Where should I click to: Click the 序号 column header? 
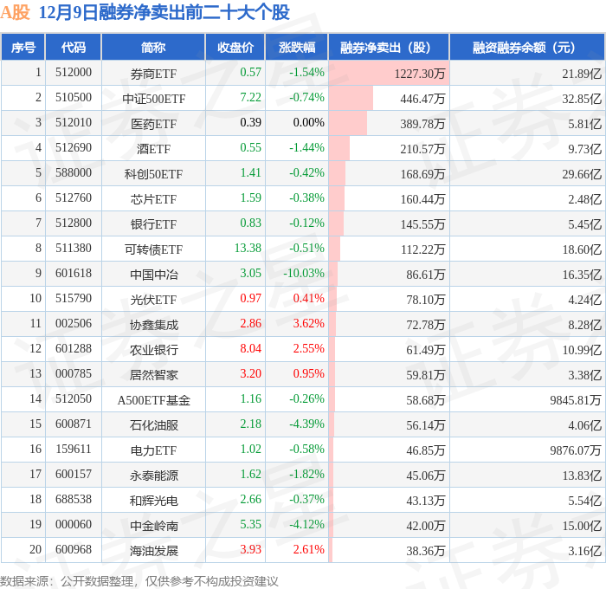pyautogui.click(x=23, y=47)
